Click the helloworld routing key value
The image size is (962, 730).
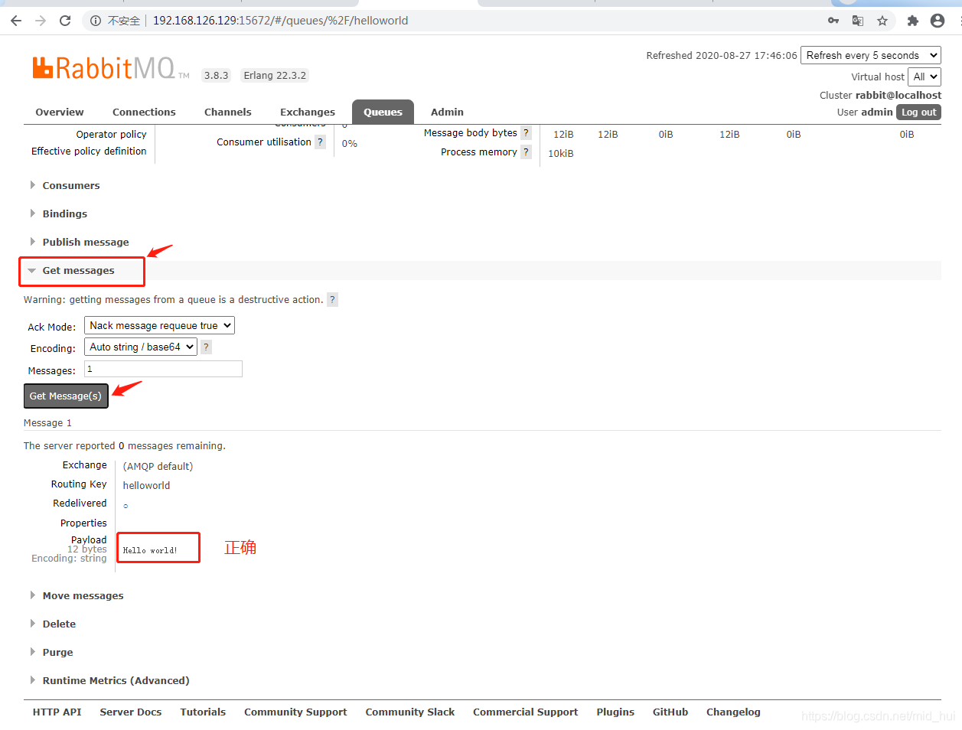tap(146, 485)
